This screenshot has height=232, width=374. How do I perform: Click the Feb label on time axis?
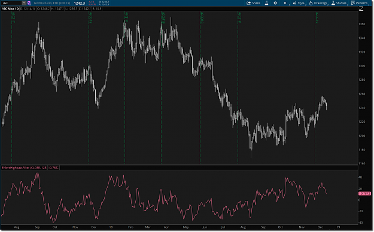130,227
